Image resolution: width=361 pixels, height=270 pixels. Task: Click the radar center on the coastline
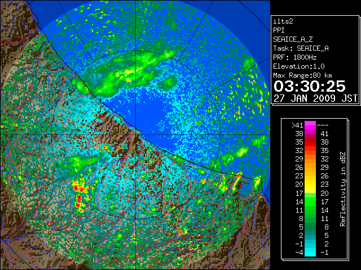(136, 134)
